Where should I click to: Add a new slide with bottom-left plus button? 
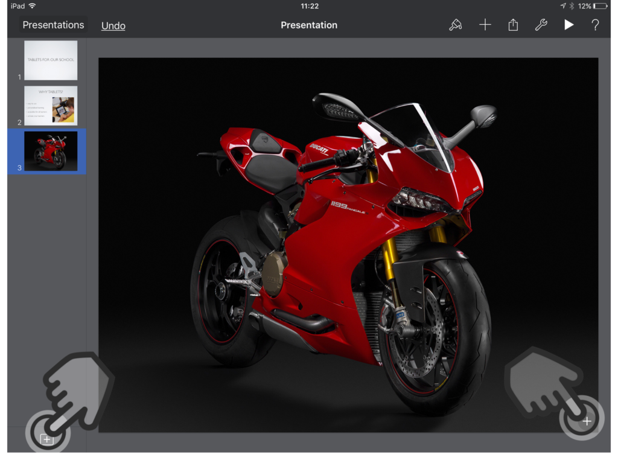coord(46,439)
